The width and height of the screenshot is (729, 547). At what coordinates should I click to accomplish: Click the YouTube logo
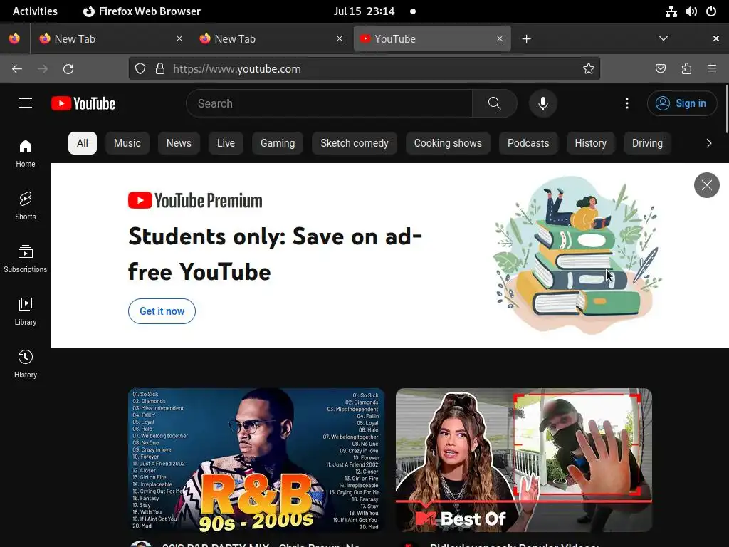pyautogui.click(x=83, y=103)
